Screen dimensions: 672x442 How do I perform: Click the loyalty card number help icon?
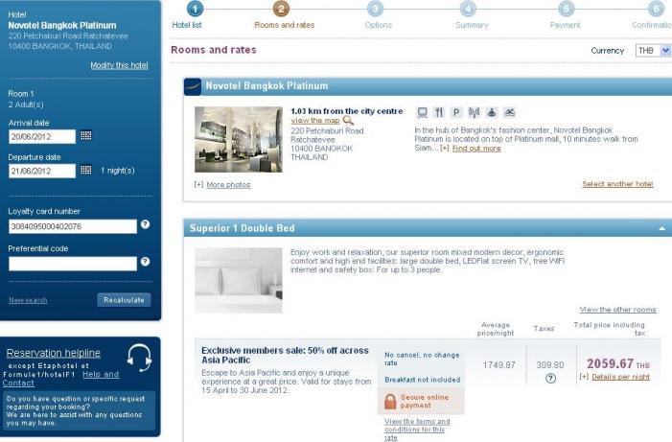click(146, 225)
